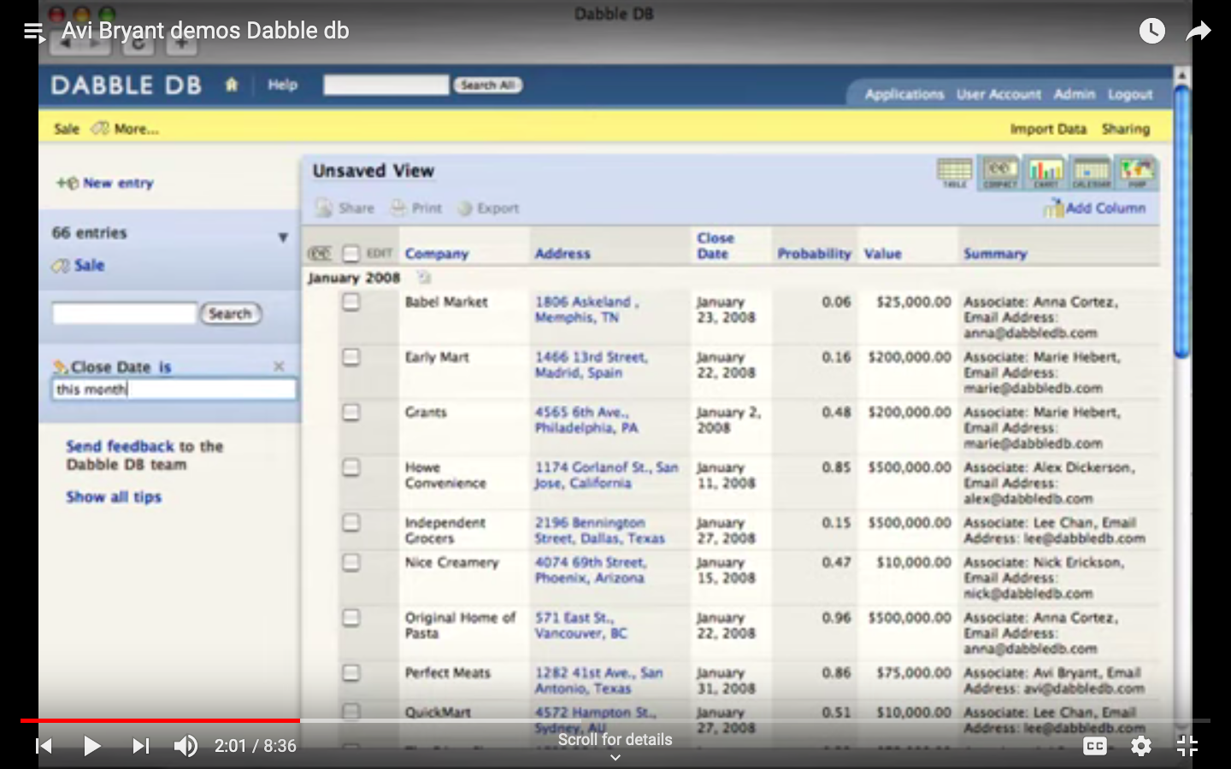Check the Early Mart row checkbox
Screen dimensions: 1231x769
[x=350, y=357]
